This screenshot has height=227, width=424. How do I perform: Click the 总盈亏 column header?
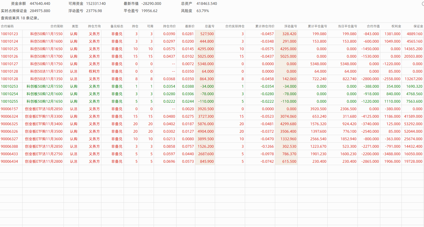tap(209, 26)
